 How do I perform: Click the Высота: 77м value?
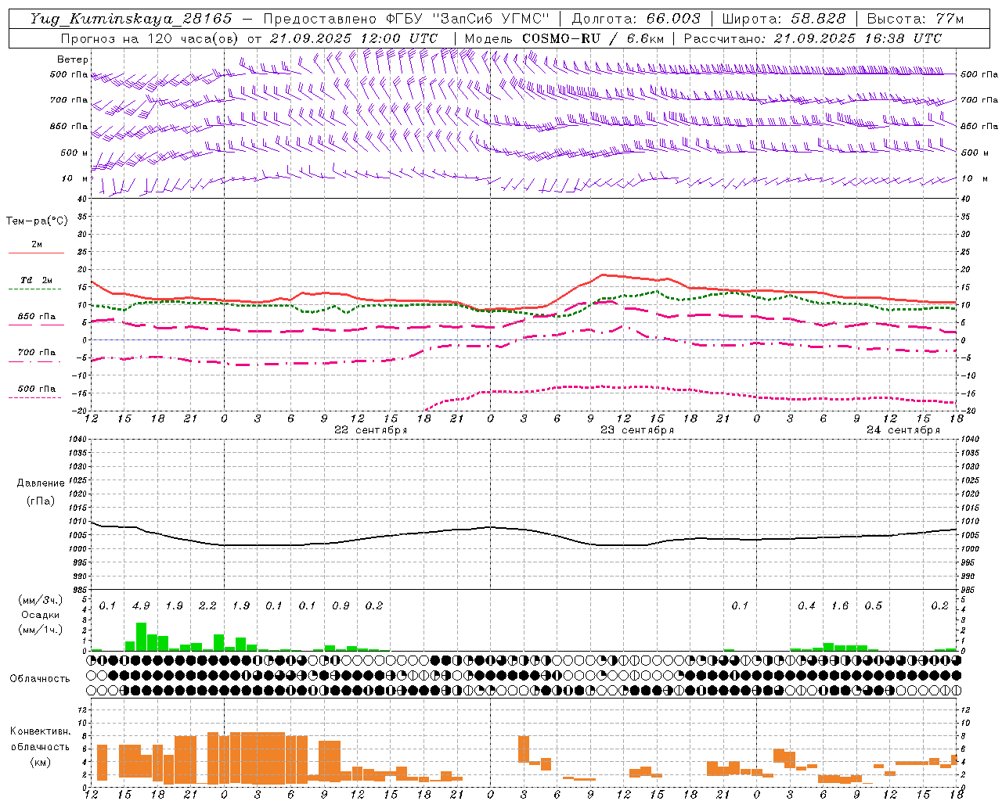tap(915, 19)
